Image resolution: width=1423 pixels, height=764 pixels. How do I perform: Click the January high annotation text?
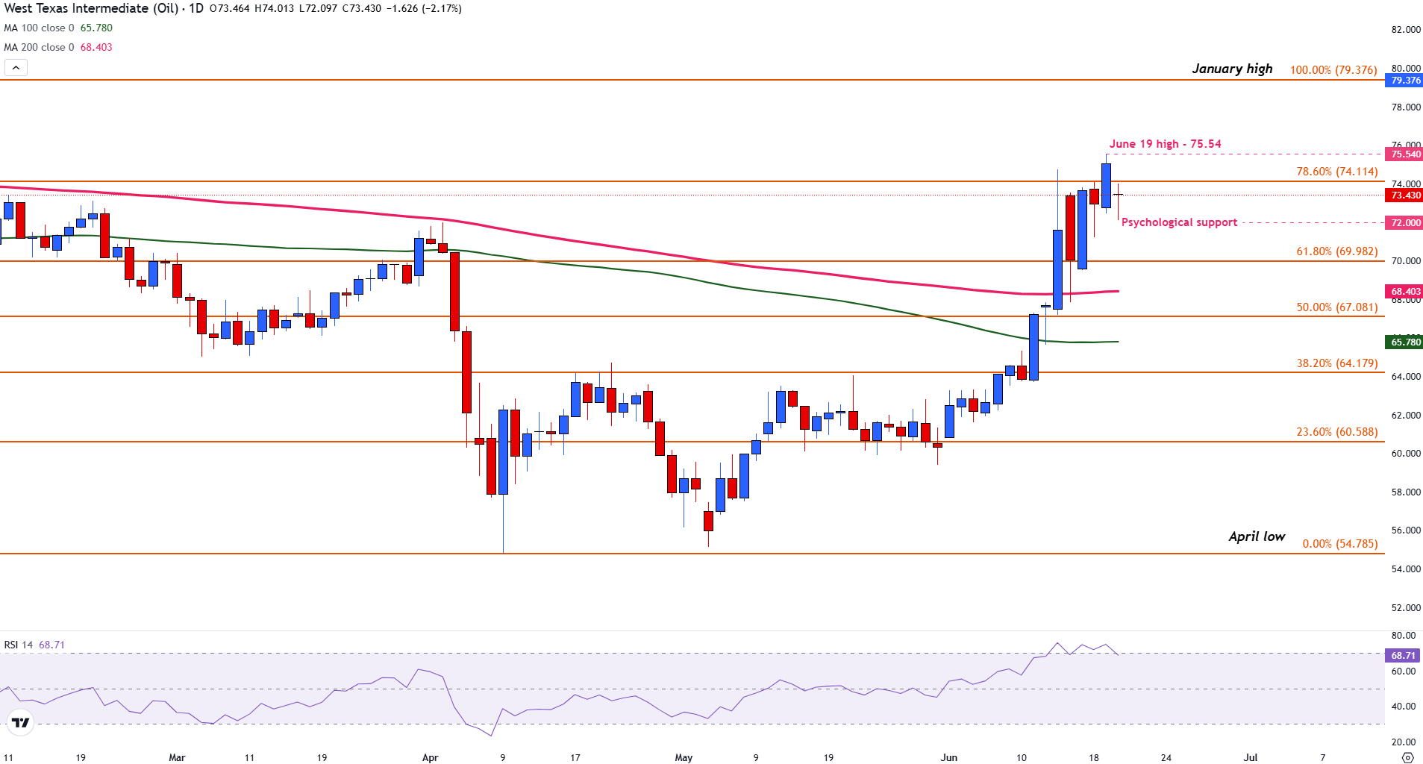tap(1232, 69)
